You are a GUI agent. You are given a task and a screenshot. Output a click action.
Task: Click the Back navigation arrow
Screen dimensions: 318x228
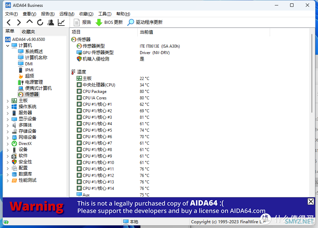(9, 22)
